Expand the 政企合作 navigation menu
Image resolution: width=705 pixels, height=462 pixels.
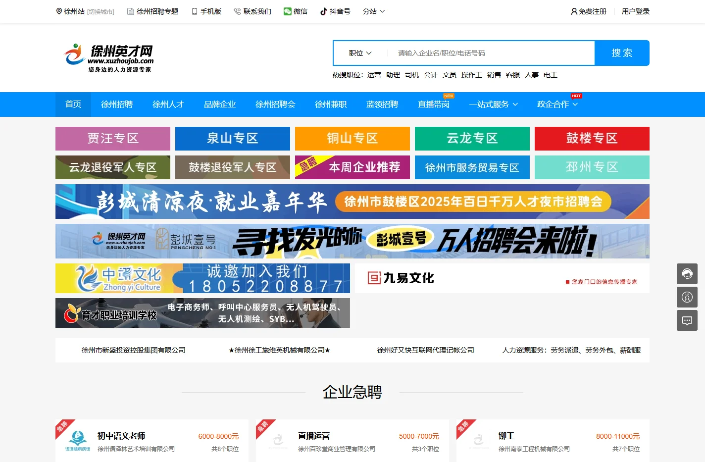557,104
